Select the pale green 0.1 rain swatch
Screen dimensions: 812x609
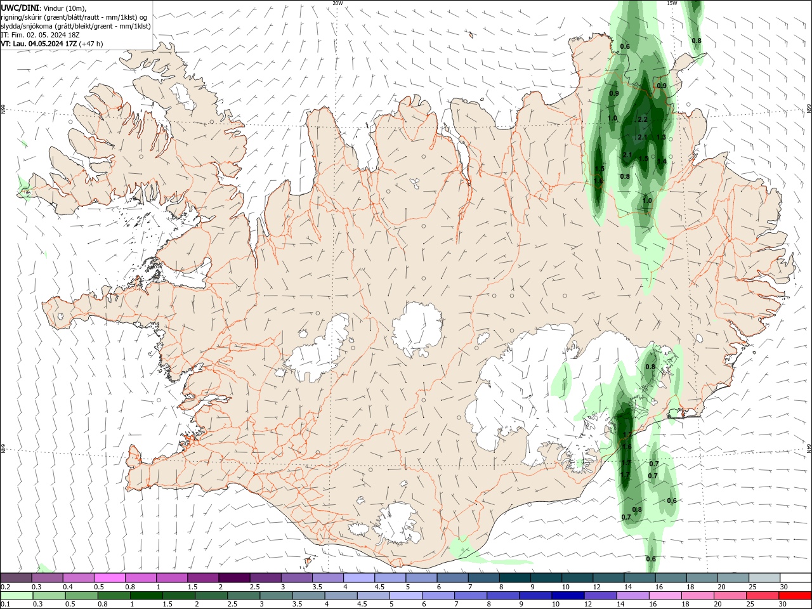(x=16, y=595)
